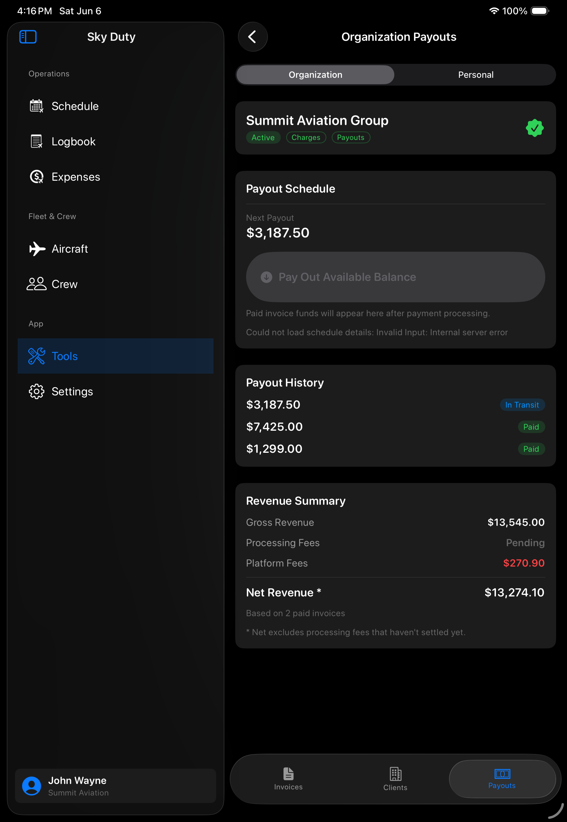Click the Logbook icon

point(36,142)
